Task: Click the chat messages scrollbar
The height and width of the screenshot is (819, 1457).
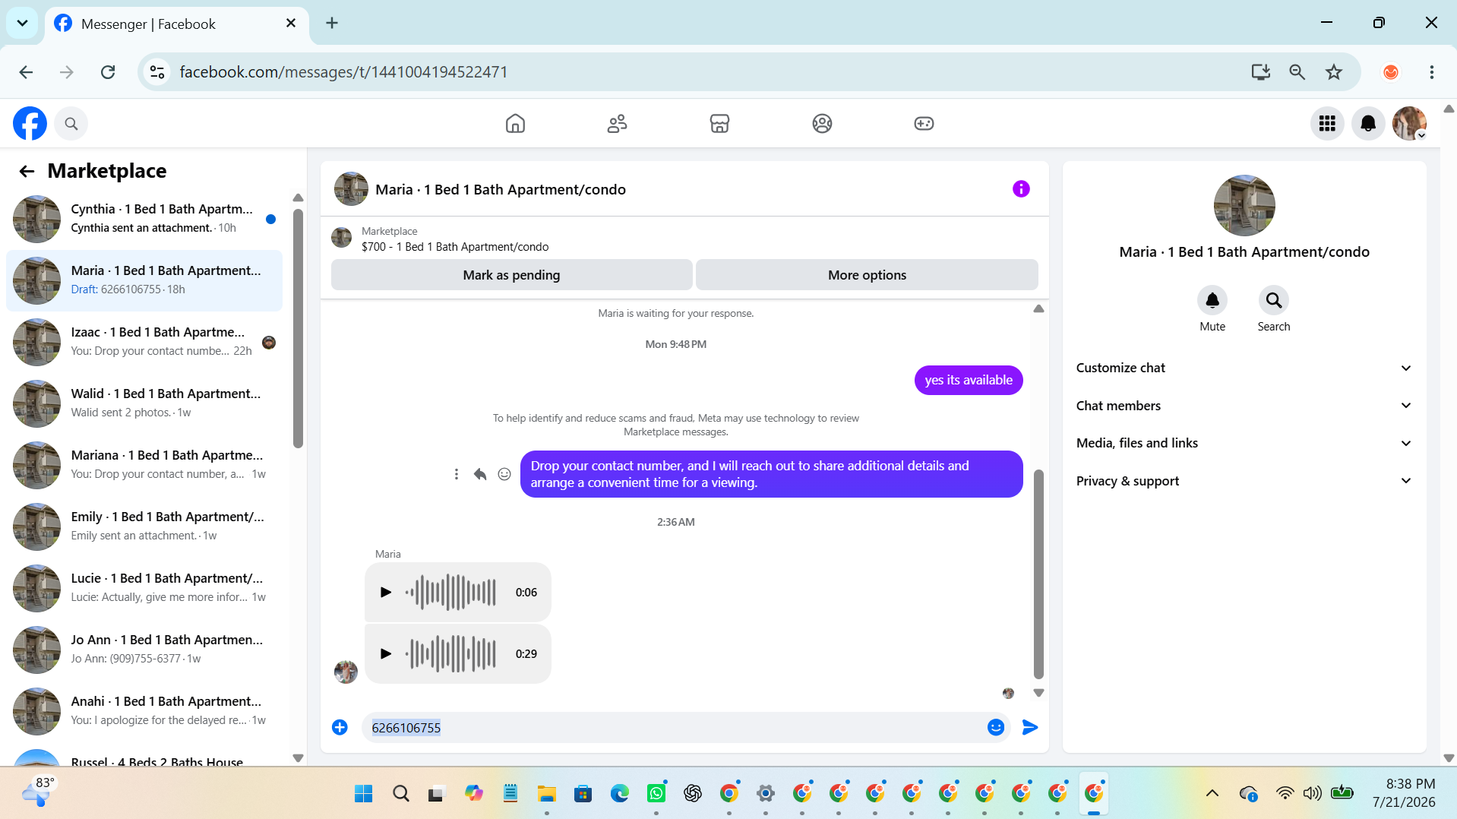Action: [1038, 574]
